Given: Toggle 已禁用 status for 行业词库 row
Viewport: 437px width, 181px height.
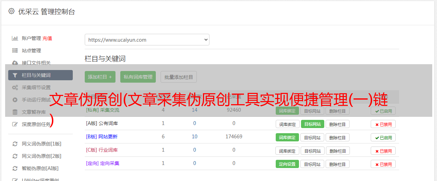Looking at the screenshot, I should point(383,151).
